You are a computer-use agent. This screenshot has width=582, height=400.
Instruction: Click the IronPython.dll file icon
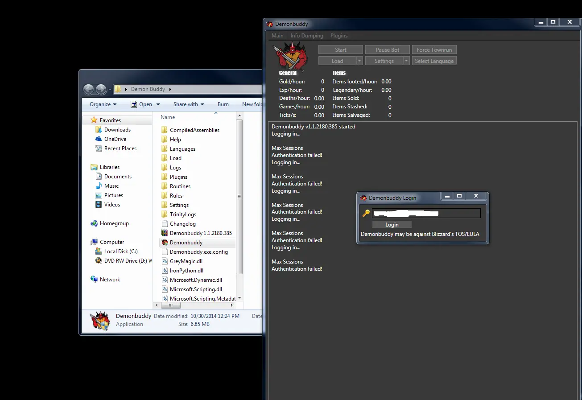point(165,271)
